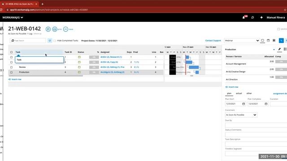Image resolution: width=287 pixels, height=161 pixels.
Task: Click the Task column header
Action: pos(18,52)
